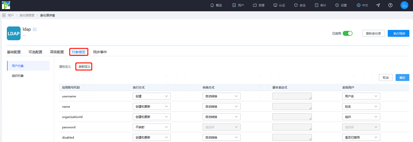This screenshot has width=413, height=142.
Task: Click the 执行同步 button
Action: [398, 33]
